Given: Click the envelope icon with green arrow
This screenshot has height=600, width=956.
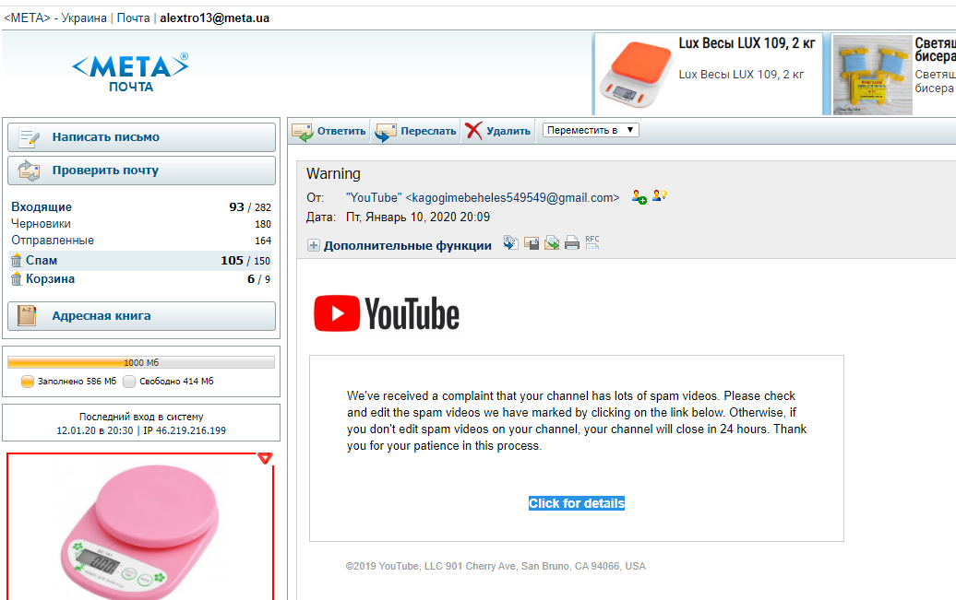Looking at the screenshot, I should pyautogui.click(x=552, y=243).
